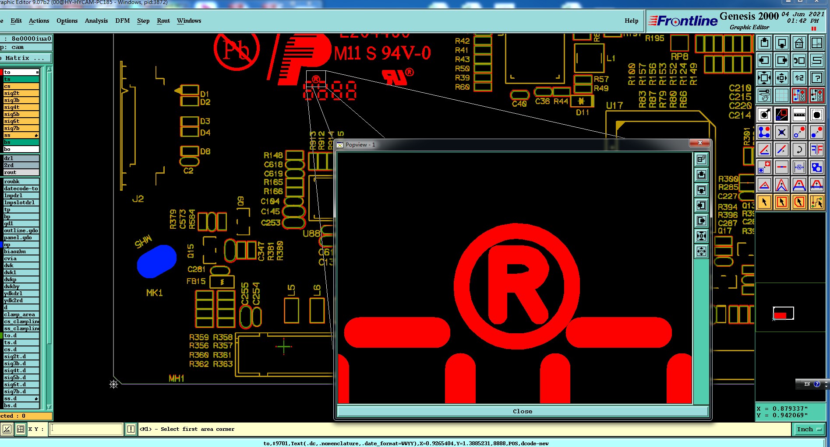830x447 pixels.
Task: Click the Matrix button
Action: pyautogui.click(x=25, y=58)
